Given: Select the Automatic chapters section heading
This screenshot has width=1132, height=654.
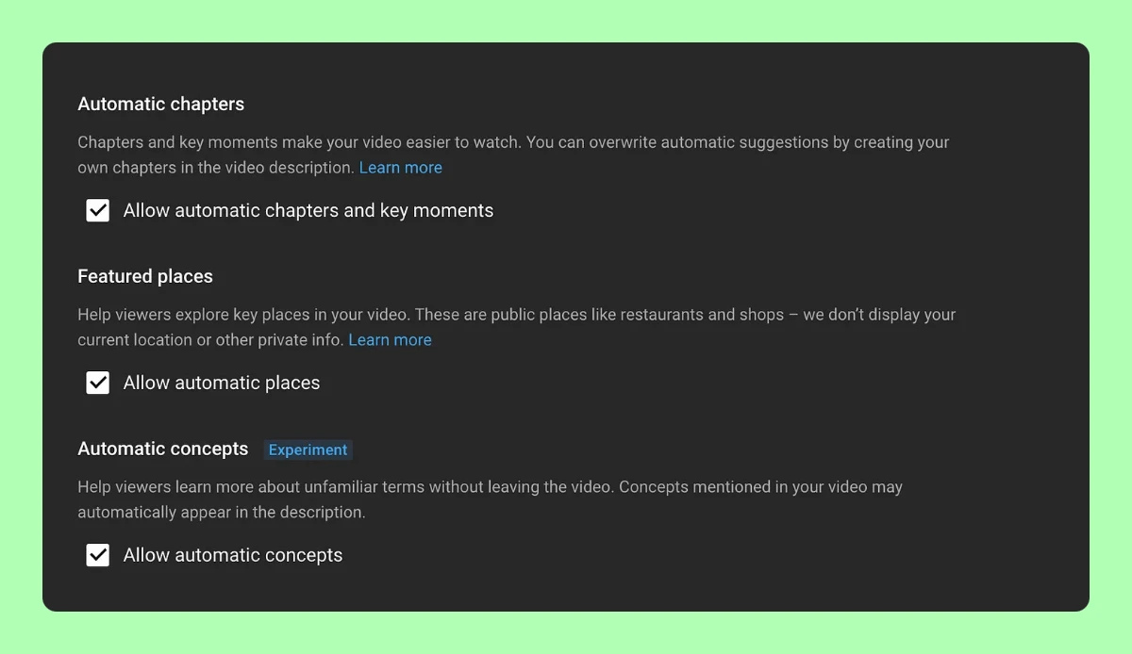Looking at the screenshot, I should 160,105.
